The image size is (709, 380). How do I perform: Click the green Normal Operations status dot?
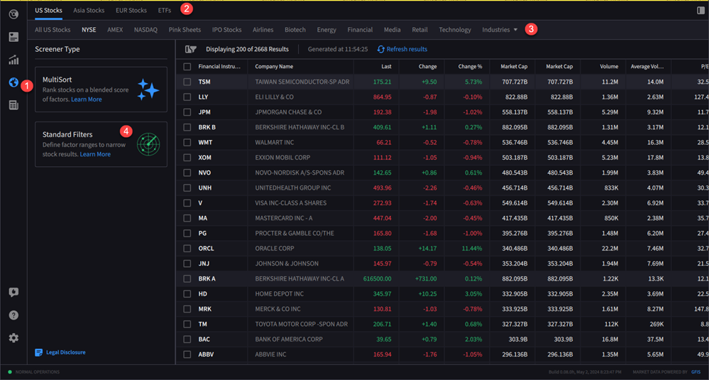pyautogui.click(x=10, y=372)
